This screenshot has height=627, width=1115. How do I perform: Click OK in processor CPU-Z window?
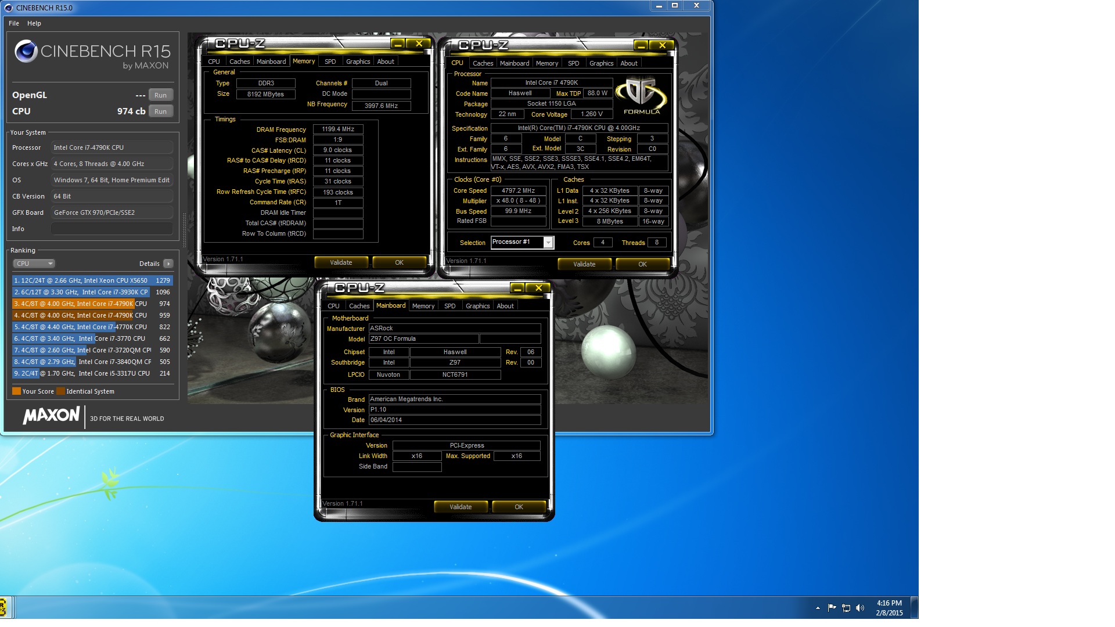(x=642, y=264)
